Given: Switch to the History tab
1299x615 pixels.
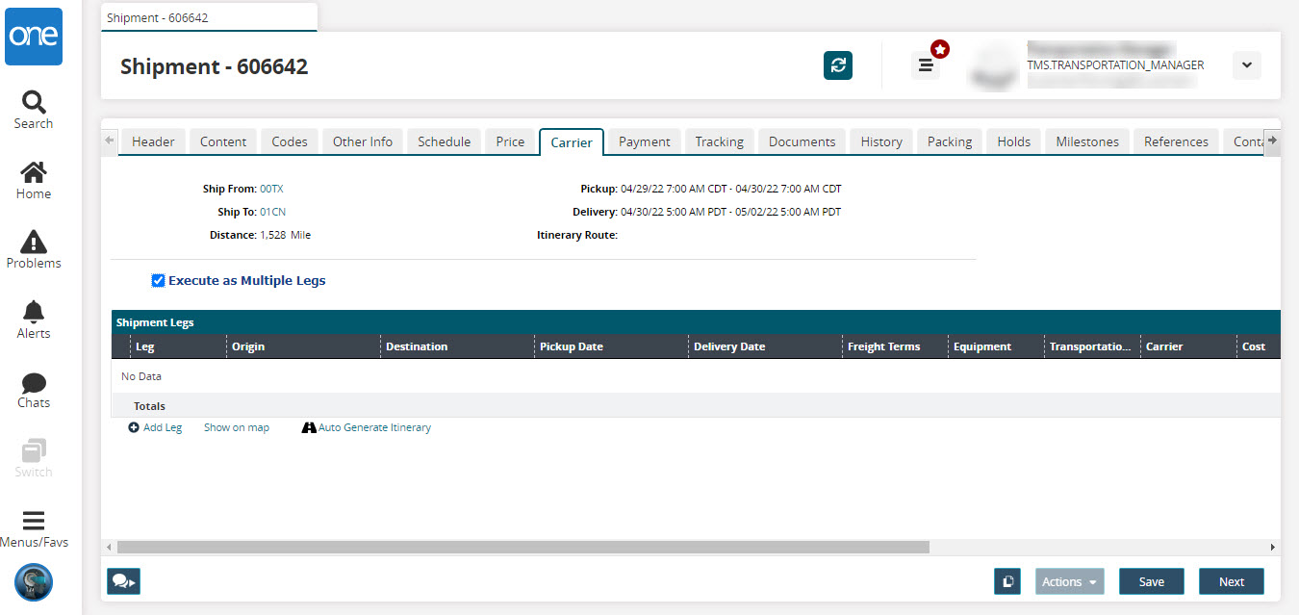Looking at the screenshot, I should [881, 141].
